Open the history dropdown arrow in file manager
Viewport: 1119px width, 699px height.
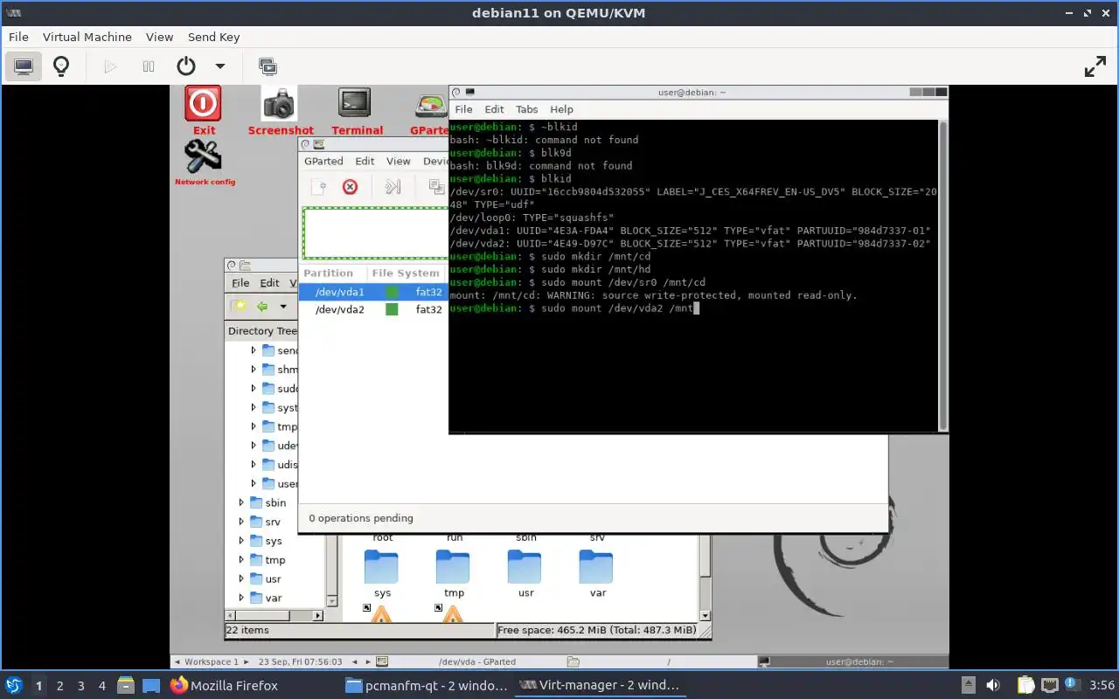pos(283,306)
